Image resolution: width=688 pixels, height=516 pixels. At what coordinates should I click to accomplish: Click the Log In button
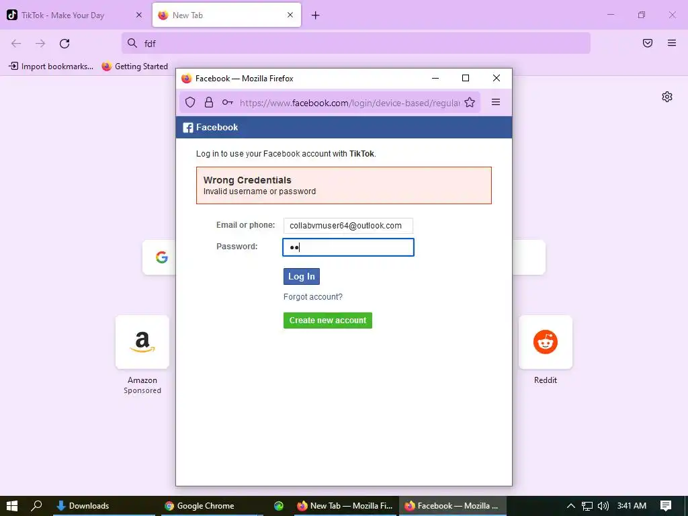(302, 276)
